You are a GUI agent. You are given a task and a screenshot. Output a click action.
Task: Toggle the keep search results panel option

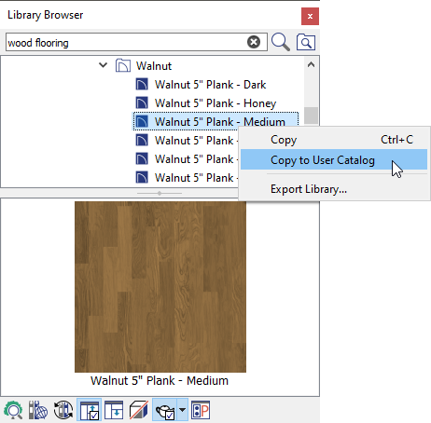pos(89,410)
